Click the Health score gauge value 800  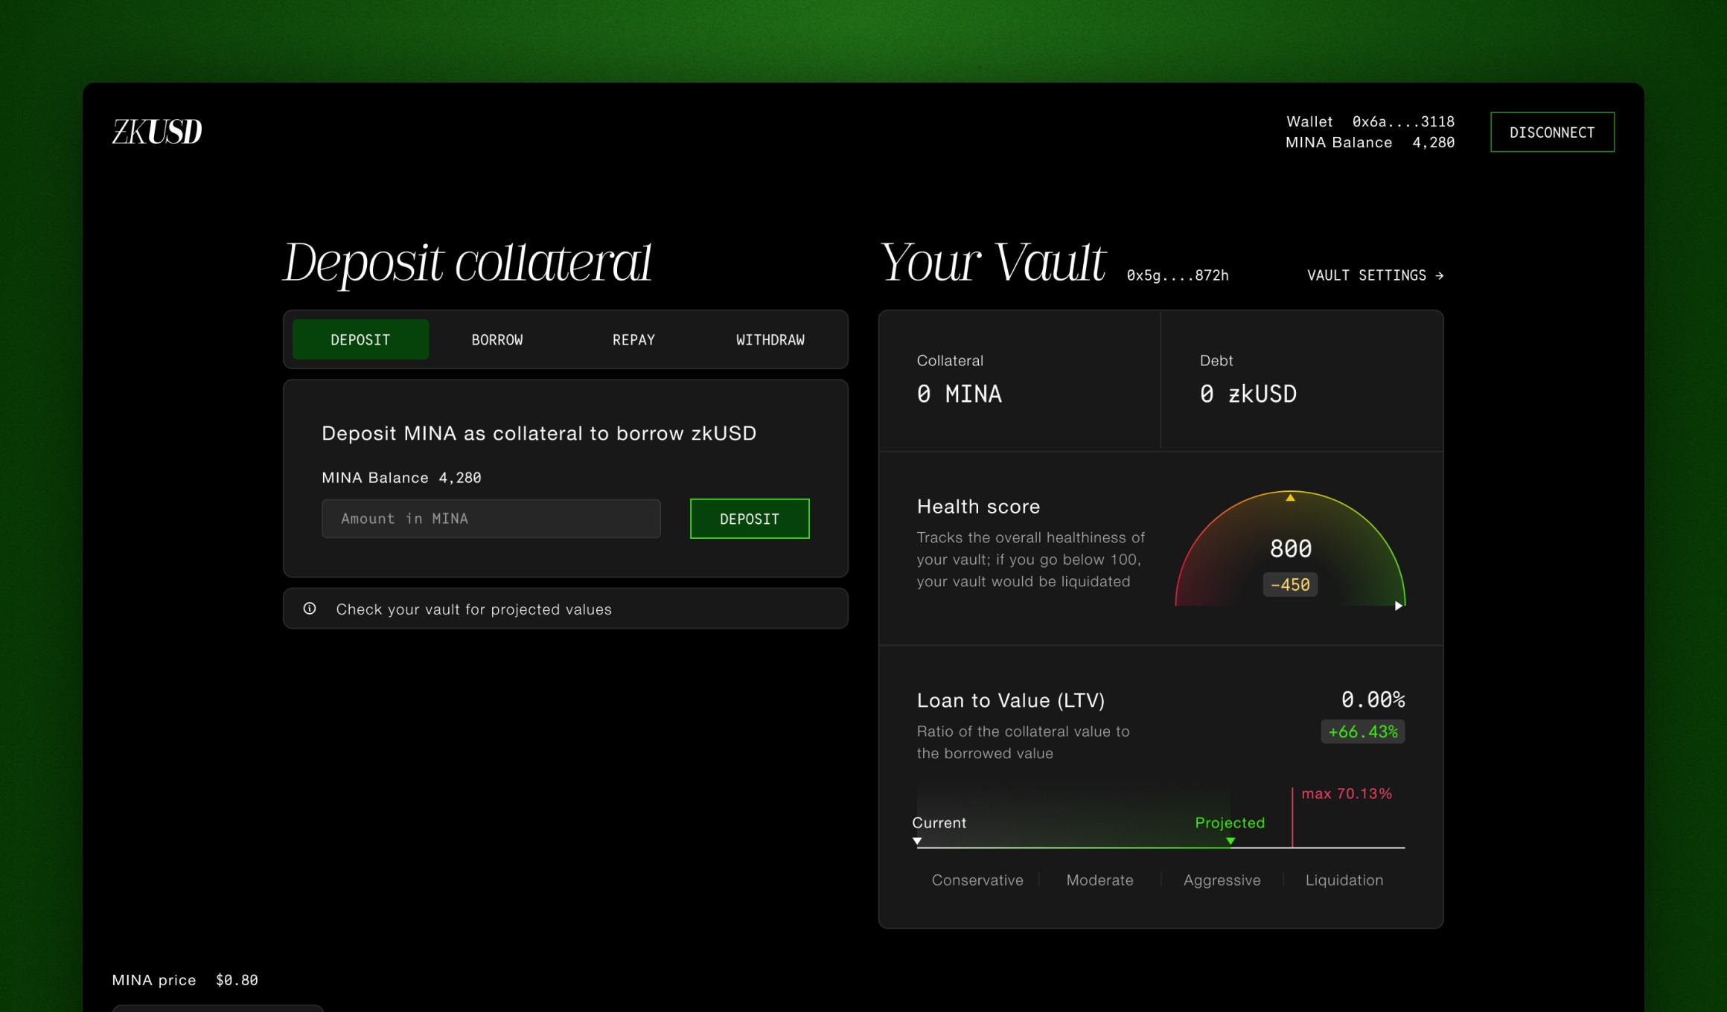[x=1291, y=549]
